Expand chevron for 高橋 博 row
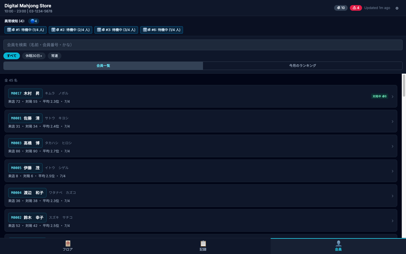The height and width of the screenshot is (254, 406). [x=392, y=146]
